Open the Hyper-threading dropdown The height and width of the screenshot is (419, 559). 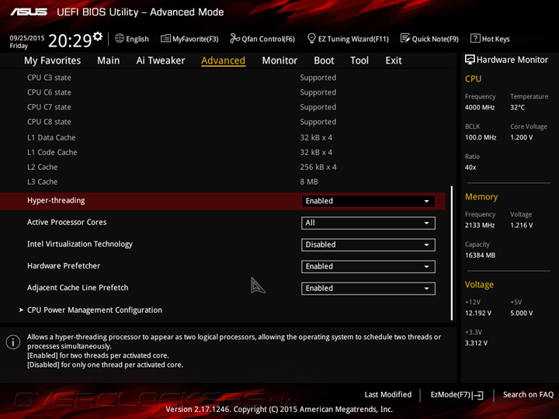tap(368, 201)
